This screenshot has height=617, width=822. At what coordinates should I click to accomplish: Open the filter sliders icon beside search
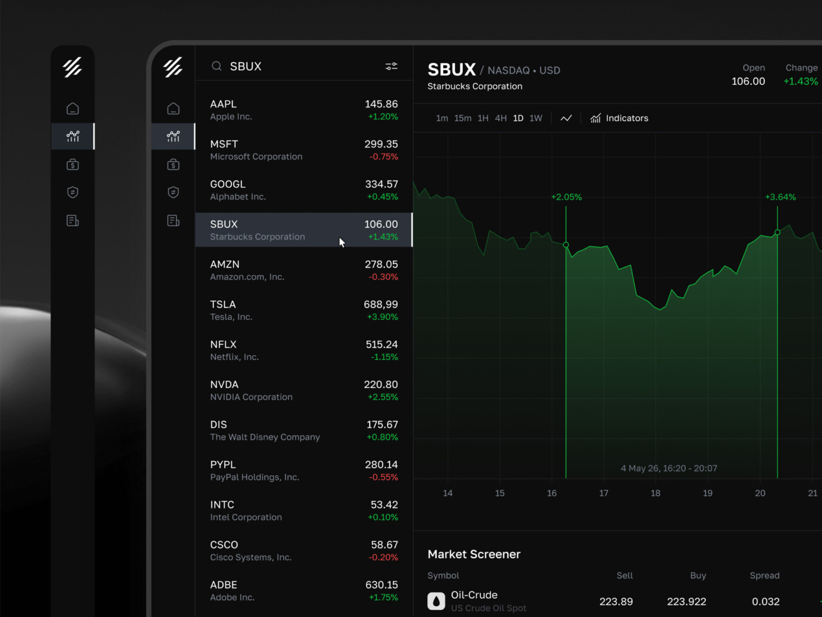coord(391,66)
